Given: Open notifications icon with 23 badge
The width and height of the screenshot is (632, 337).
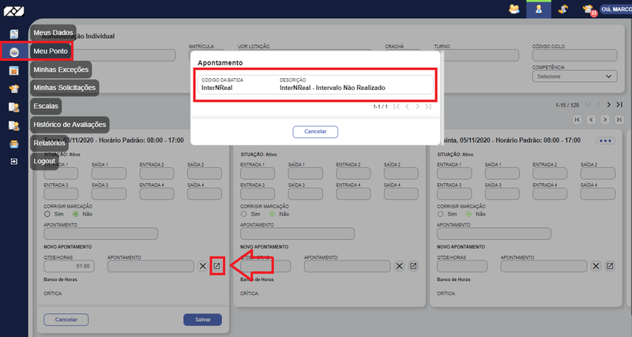Looking at the screenshot, I should click(x=589, y=9).
